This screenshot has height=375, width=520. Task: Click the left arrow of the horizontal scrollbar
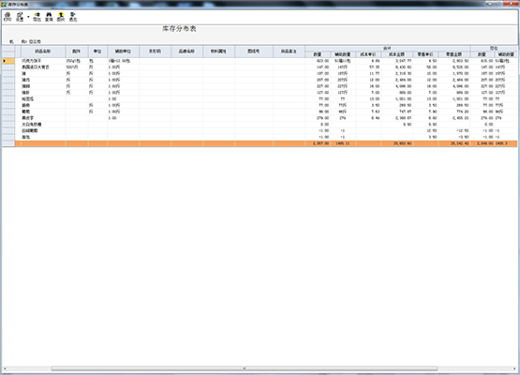[x=5, y=368]
